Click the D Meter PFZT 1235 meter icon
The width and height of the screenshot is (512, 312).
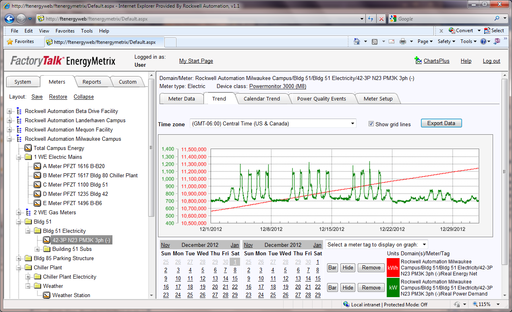[x=37, y=194]
